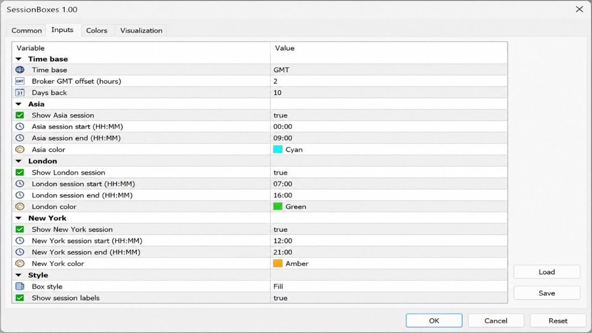Collapse the Time base group
Viewport: 592px width, 333px height.
pos(18,59)
